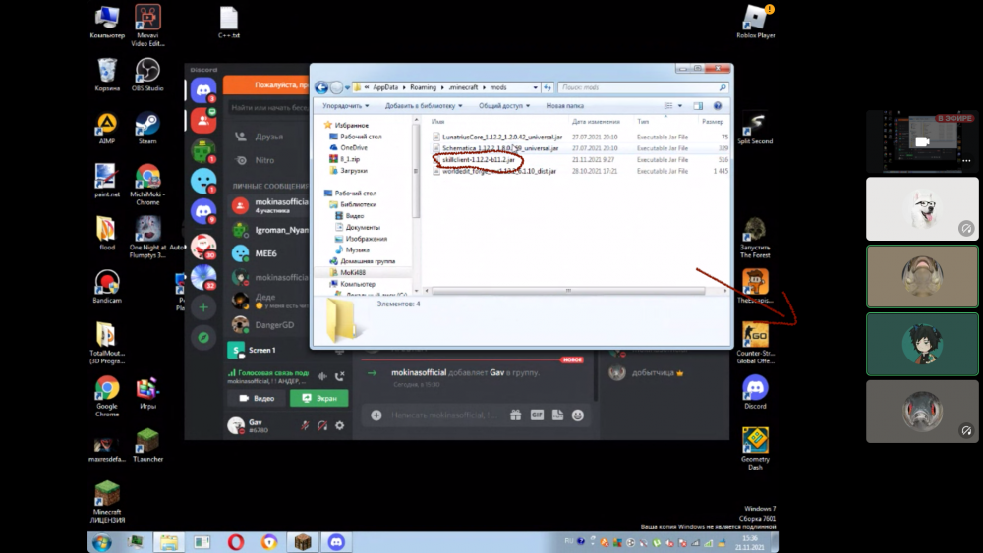Viewport: 983px width, 553px height.
Task: Open Общий доступ dropdown
Action: 504,106
